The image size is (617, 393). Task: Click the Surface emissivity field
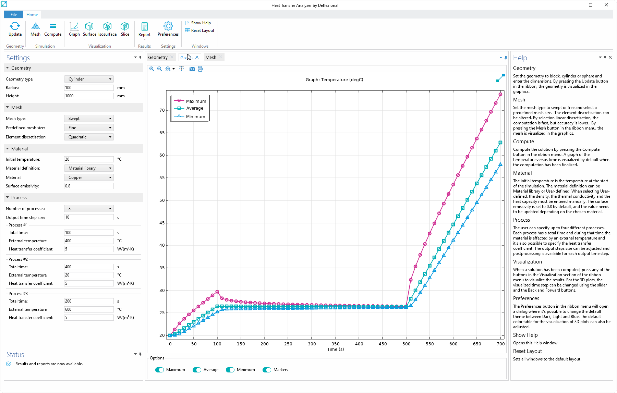(x=89, y=186)
